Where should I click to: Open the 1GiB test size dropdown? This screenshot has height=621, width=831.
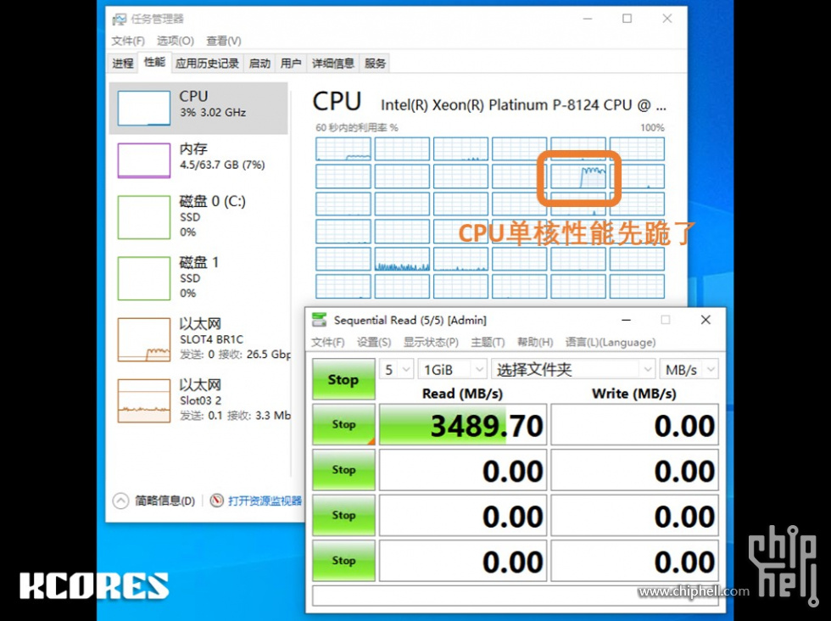452,370
